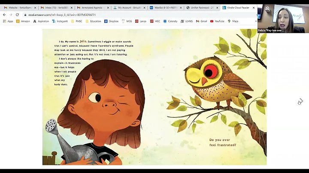Expand the bookmarks bar overflow chevron
The height and width of the screenshot is (173, 309).
coord(256,21)
